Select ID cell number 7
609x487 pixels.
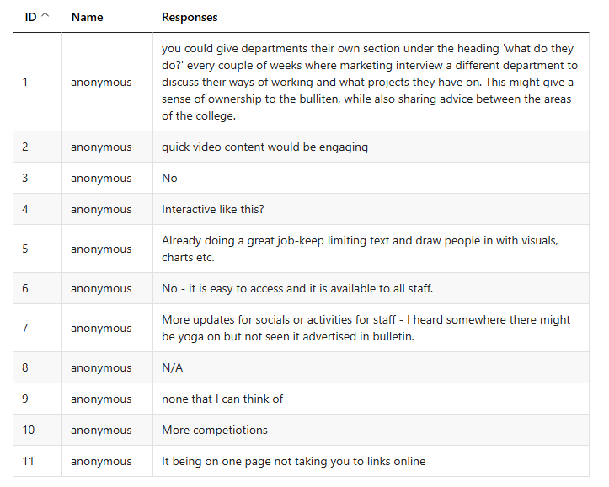25,328
